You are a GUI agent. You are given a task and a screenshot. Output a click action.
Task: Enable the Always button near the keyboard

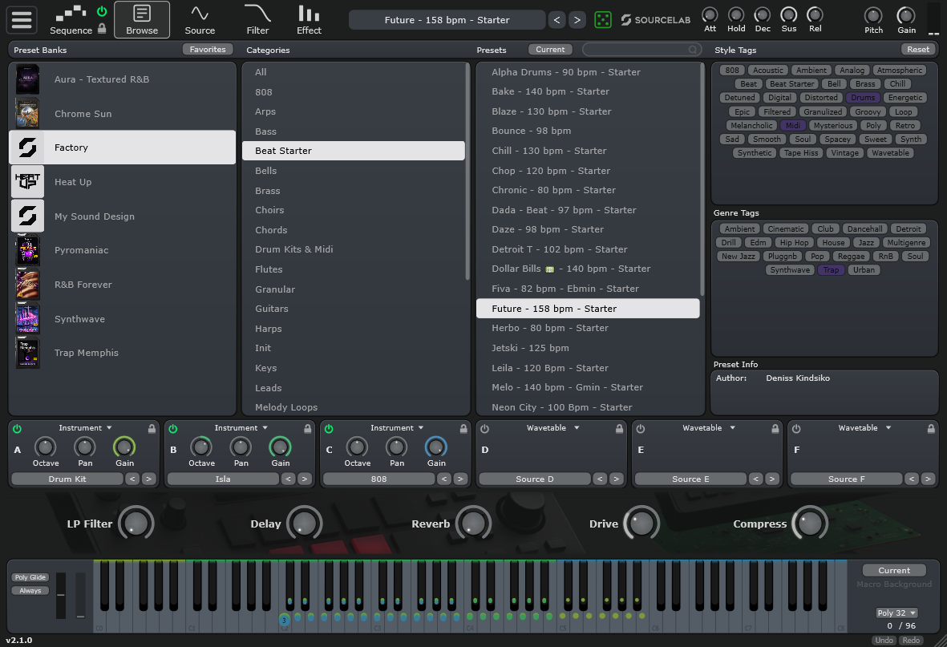click(x=30, y=590)
